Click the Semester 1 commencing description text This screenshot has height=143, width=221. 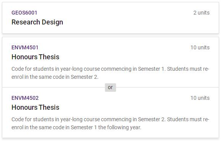coord(110,73)
